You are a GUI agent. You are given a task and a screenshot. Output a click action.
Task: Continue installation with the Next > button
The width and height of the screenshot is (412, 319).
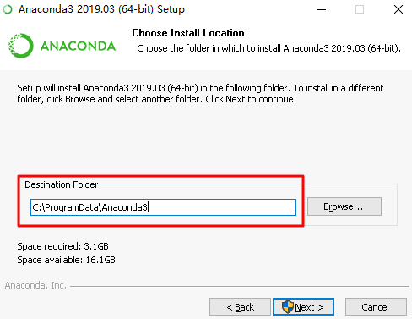303,307
